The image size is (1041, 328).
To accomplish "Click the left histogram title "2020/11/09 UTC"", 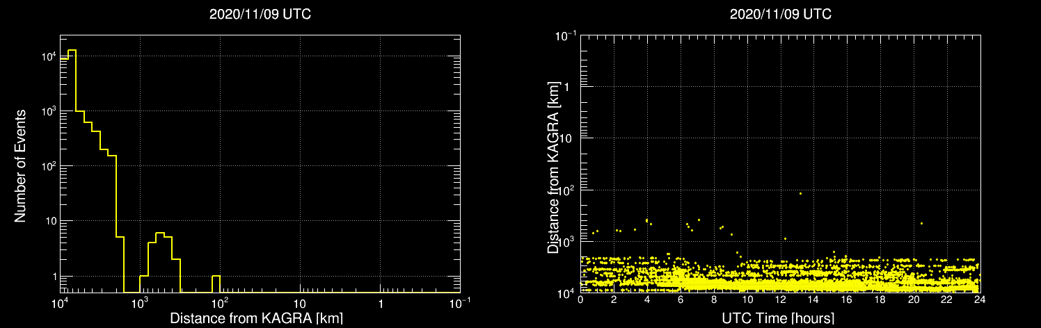I will pyautogui.click(x=260, y=15).
